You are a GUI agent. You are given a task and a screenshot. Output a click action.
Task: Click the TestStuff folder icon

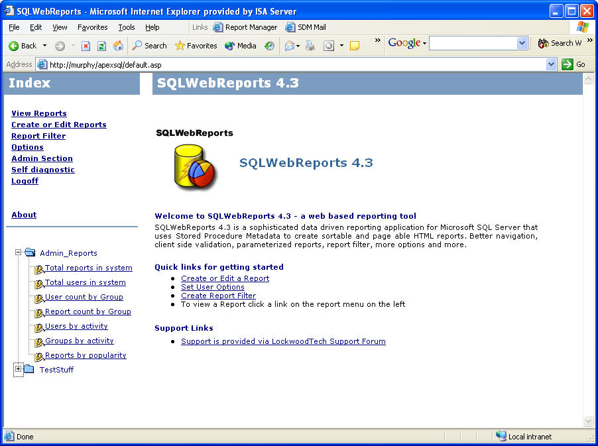coord(29,369)
